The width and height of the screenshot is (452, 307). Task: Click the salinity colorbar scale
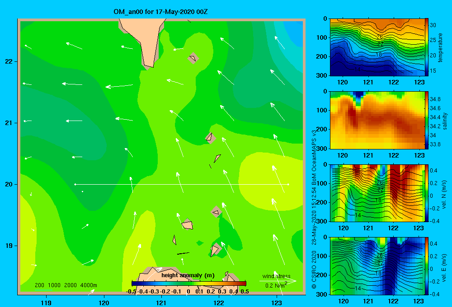[427, 120]
